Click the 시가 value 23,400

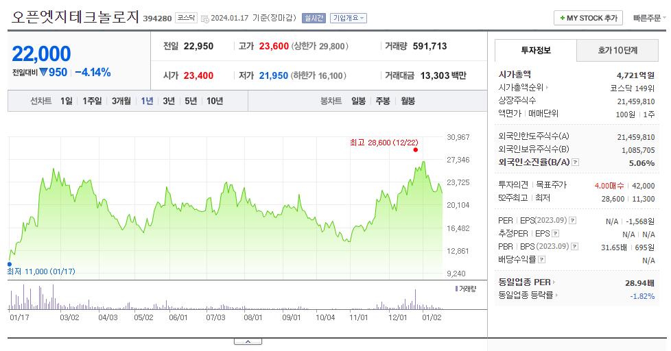coord(198,75)
